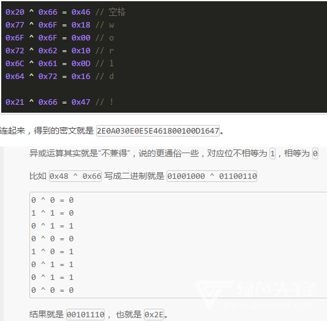The width and height of the screenshot is (327, 321).
Task: Click the binary expression 01001000 ^ 01100110
Action: [x=212, y=176]
